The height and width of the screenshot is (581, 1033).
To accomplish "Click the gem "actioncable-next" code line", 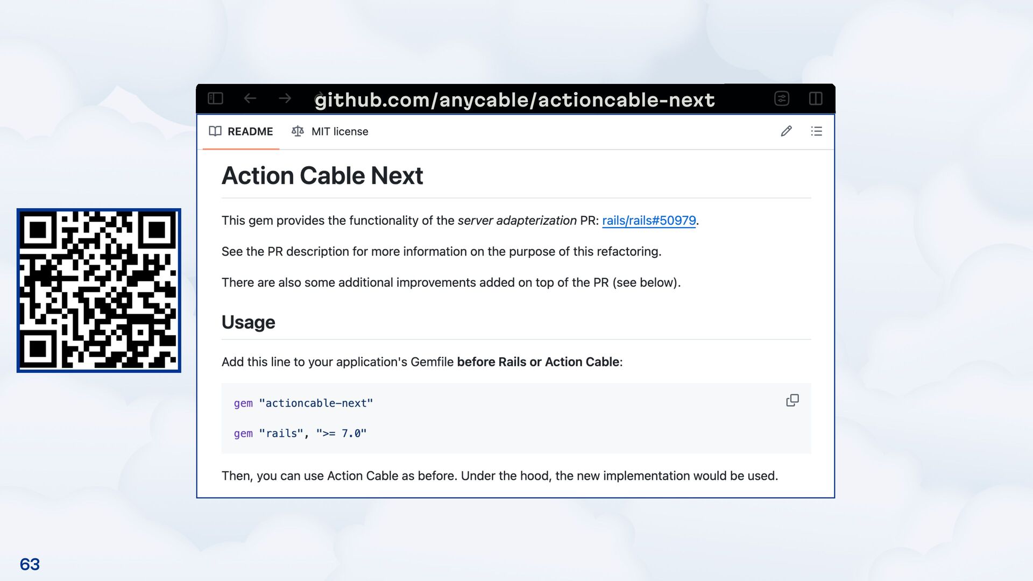I will coord(303,403).
